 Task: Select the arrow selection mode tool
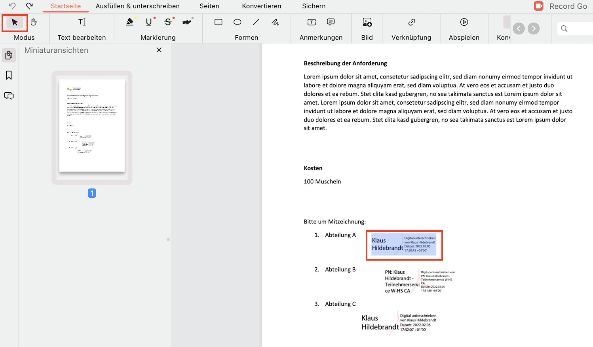click(x=15, y=23)
